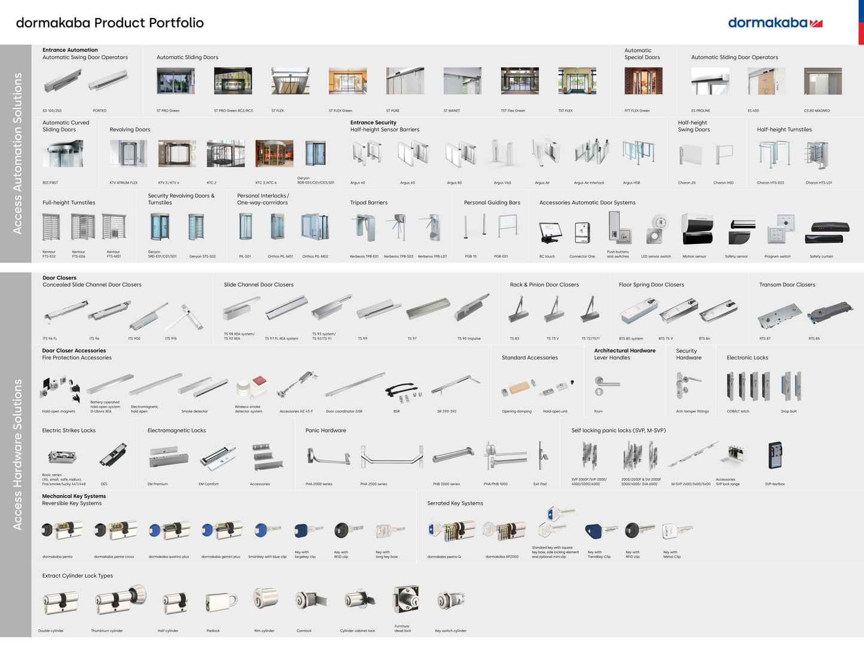Select the ST PURE sliding door photo
This screenshot has height=648, width=864.
click(x=405, y=81)
